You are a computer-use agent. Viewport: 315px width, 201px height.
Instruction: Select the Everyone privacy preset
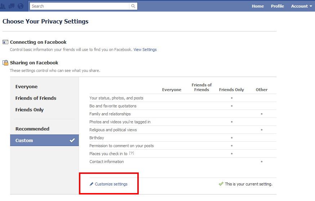tap(26, 87)
